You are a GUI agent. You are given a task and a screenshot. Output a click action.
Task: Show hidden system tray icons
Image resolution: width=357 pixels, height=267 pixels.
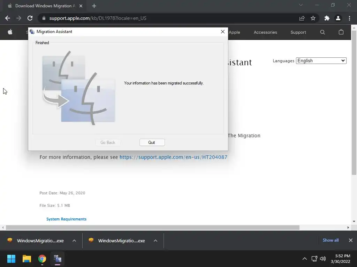(x=304, y=259)
